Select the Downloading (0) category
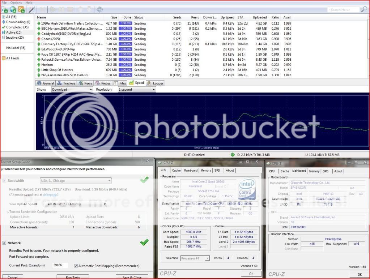Image resolution: width=370 pixels, height=279 pixels. [x=16, y=22]
